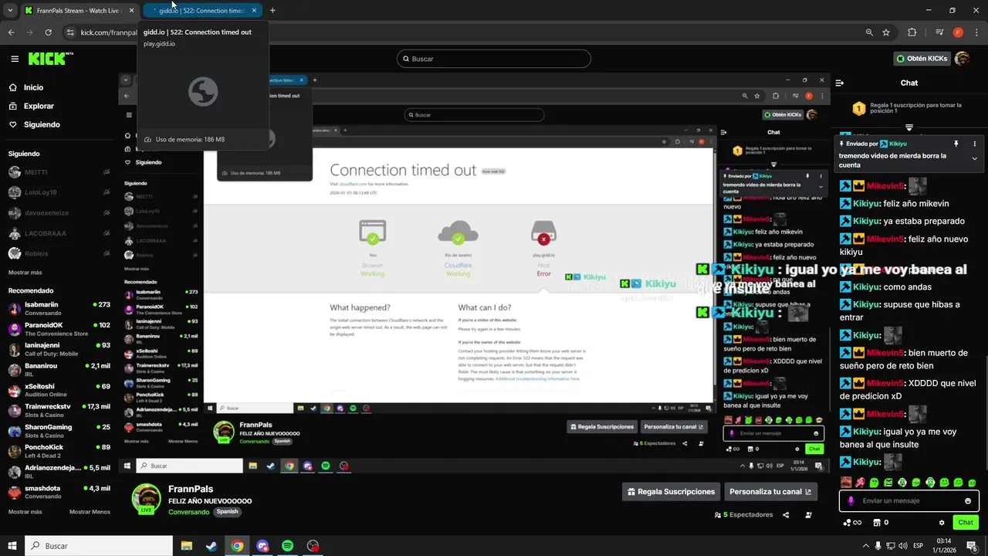
Task: Click the pin icon on the pinned message
Action: (956, 144)
